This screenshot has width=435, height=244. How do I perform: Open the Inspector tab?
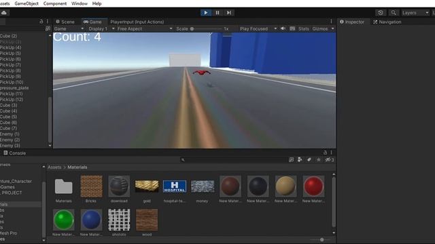pos(352,22)
